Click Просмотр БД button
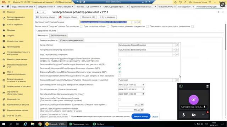227x127 pixels. tap(88, 17)
